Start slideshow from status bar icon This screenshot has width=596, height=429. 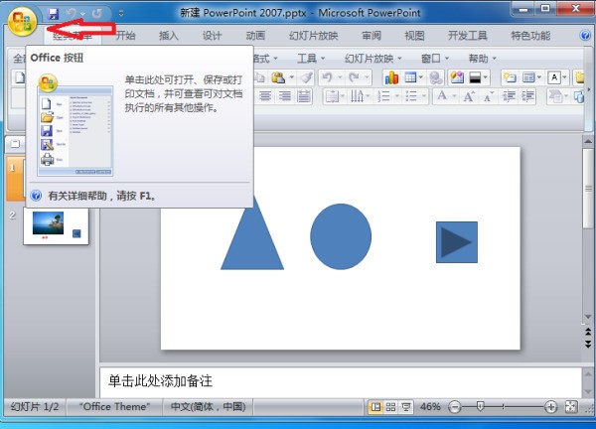point(406,407)
